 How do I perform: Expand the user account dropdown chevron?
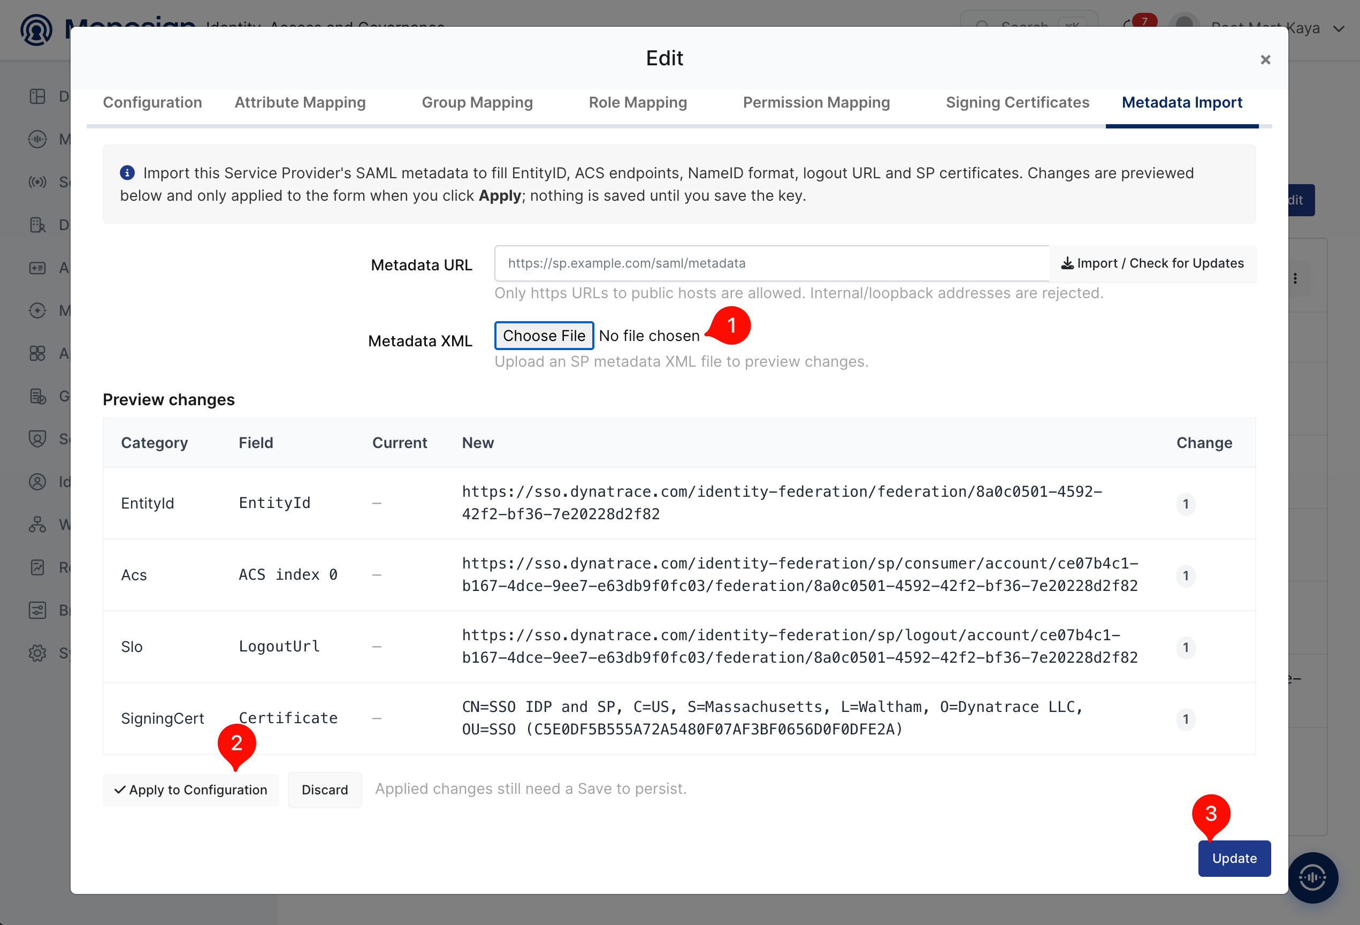click(1339, 28)
